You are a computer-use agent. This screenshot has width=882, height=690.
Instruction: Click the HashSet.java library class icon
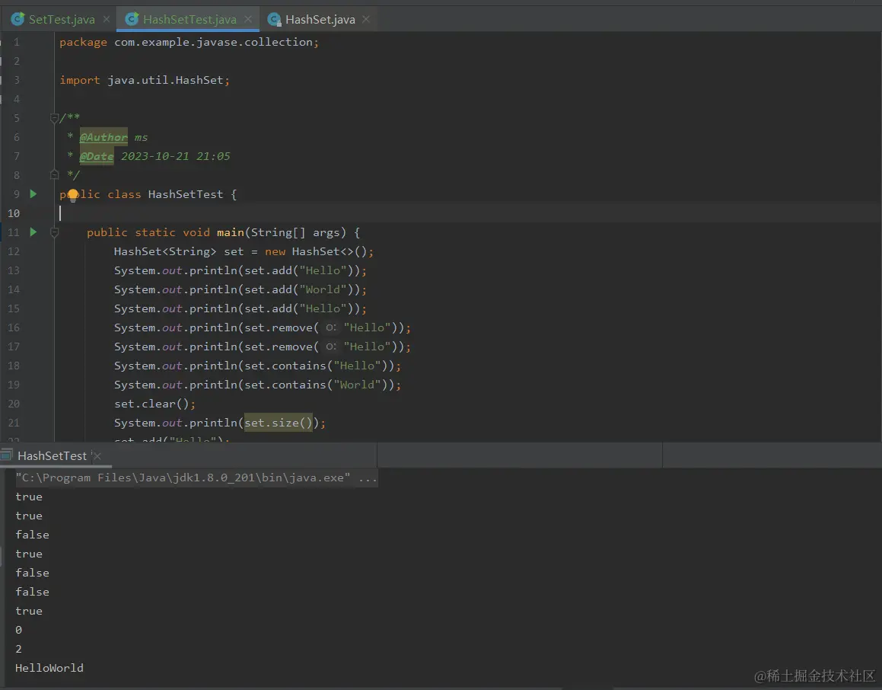[x=274, y=20]
